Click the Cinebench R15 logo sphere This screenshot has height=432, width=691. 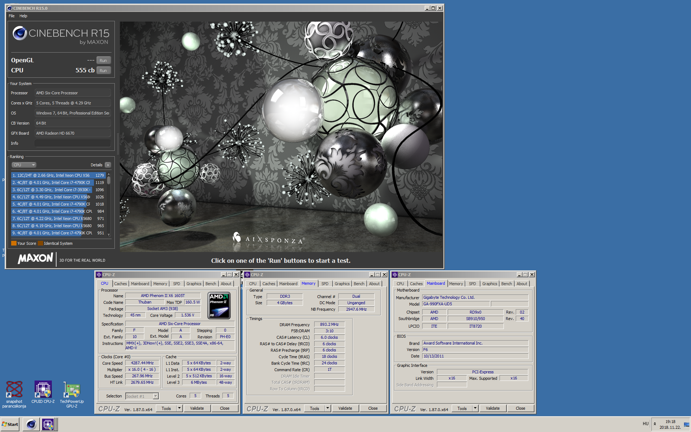pyautogui.click(x=20, y=33)
